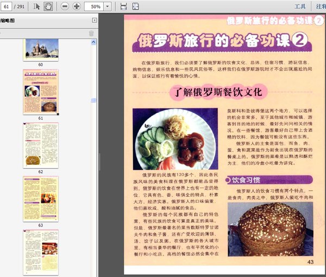
Task: Click the 俄罗斯旅行的必备功课 purple title banner
Action: click(x=222, y=42)
